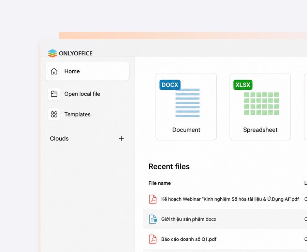Click PDF icon of Báo cáo doanh số Q1
This screenshot has width=307, height=252.
tap(153, 239)
